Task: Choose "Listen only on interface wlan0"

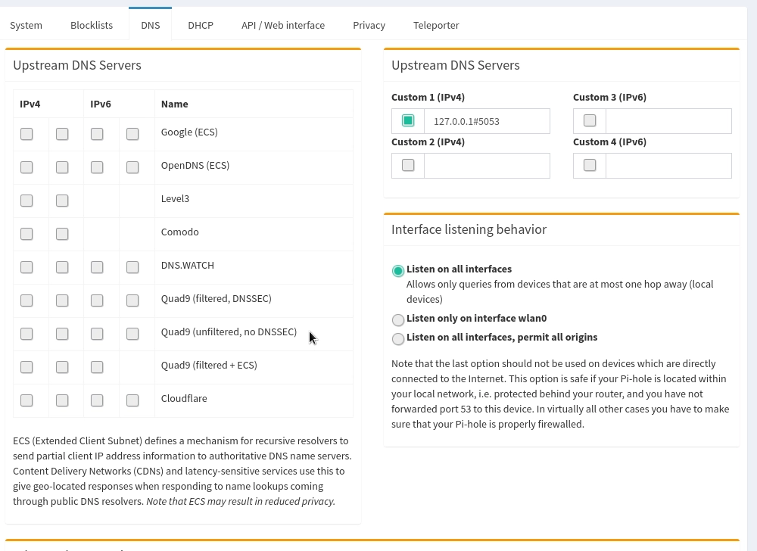Action: pos(398,319)
